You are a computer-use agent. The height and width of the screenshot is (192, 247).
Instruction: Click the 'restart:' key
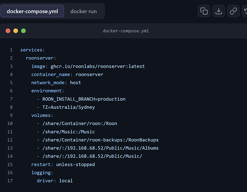pyautogui.click(x=42, y=165)
